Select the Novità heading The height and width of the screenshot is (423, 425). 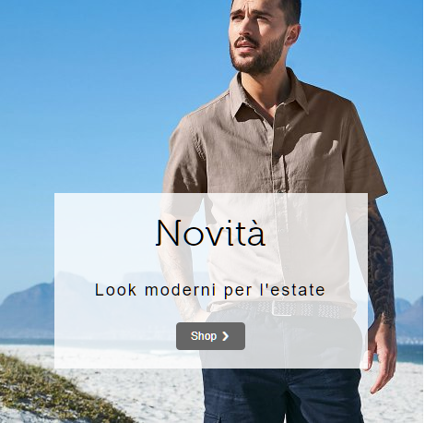tap(210, 232)
